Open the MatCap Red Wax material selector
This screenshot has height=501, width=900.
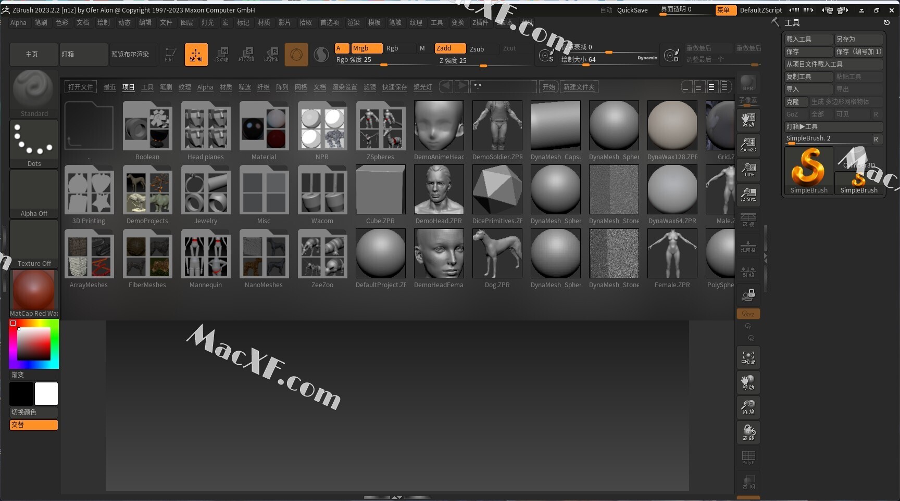click(x=34, y=294)
